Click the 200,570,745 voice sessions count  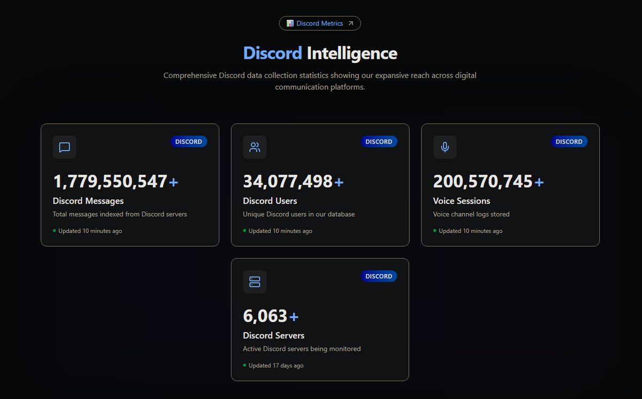(483, 182)
